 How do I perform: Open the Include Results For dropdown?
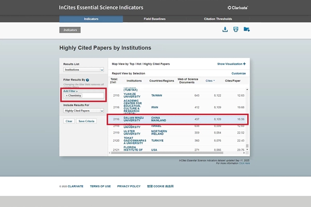(83, 111)
